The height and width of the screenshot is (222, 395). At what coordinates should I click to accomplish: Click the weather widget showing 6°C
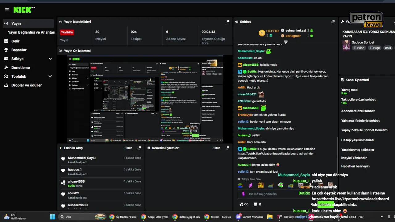tap(15, 217)
